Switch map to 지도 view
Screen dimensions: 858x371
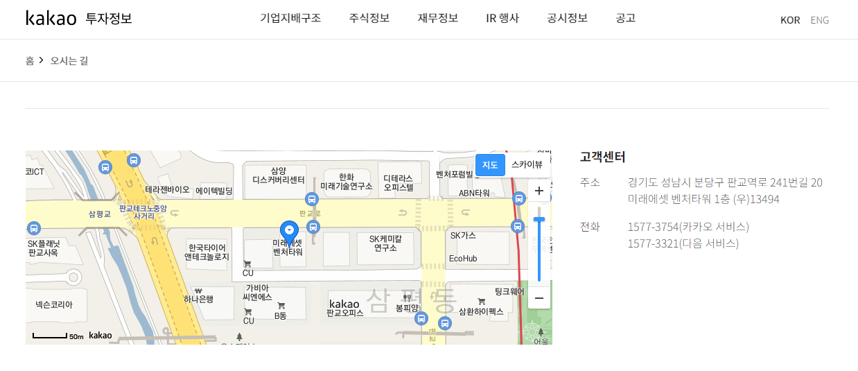click(x=490, y=164)
